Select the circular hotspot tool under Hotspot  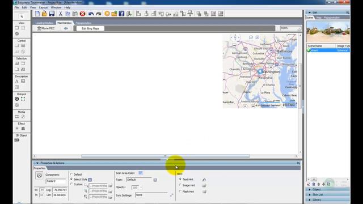pyautogui.click(x=17, y=99)
